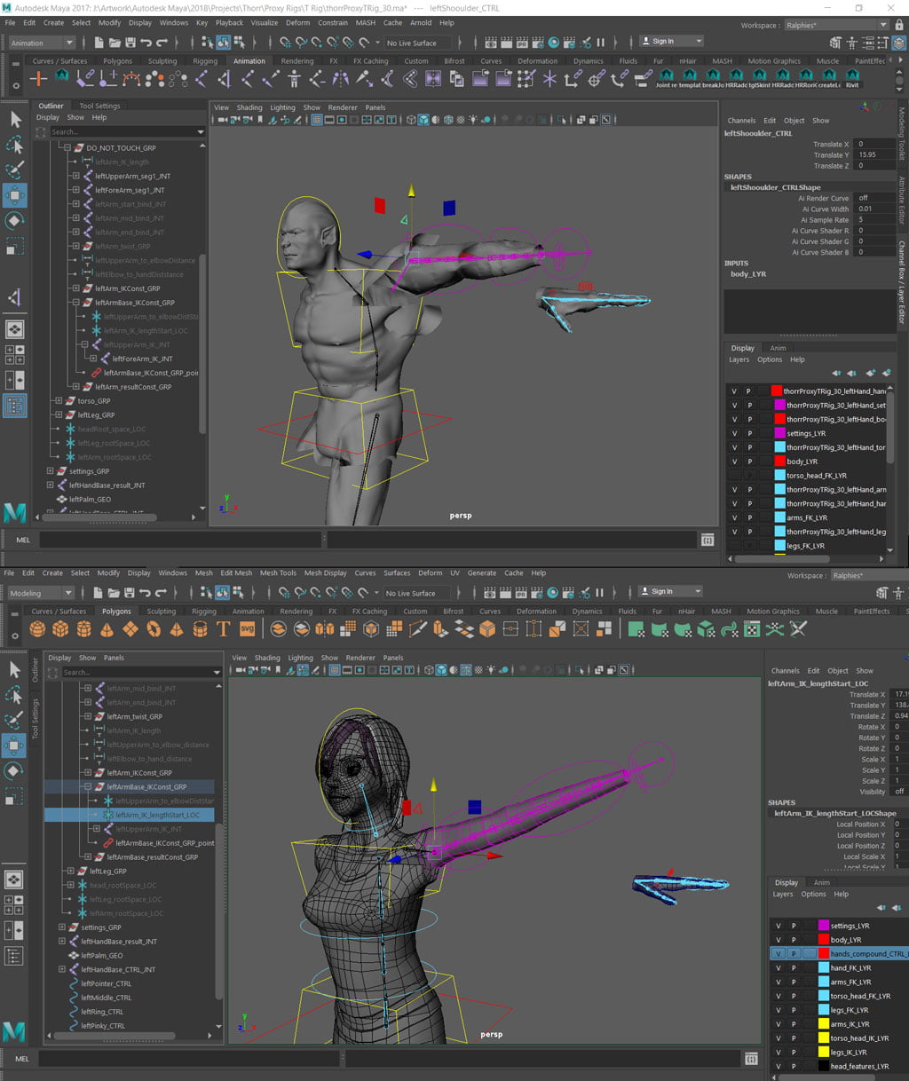This screenshot has height=1081, width=909.
Task: Click the magenta color swatch of top settings_LYR
Action: click(x=779, y=433)
